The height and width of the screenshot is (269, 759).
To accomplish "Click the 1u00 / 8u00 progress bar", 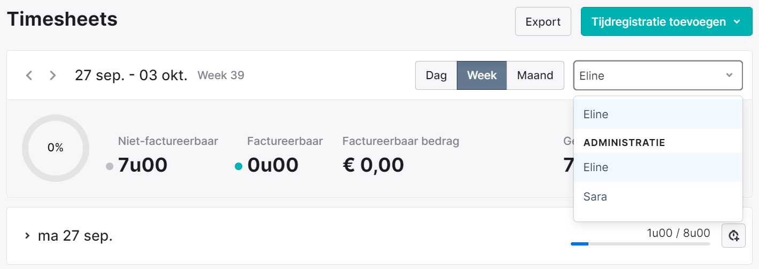I will pos(640,244).
